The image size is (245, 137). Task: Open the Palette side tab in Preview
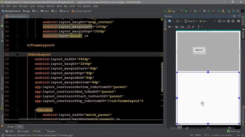point(165,25)
